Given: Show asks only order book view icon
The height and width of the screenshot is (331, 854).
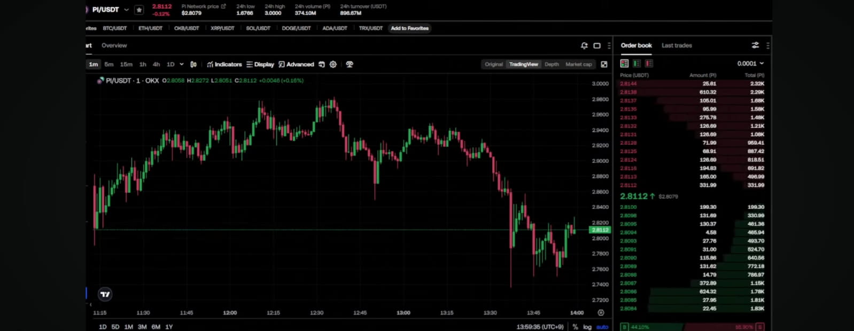Looking at the screenshot, I should (649, 64).
